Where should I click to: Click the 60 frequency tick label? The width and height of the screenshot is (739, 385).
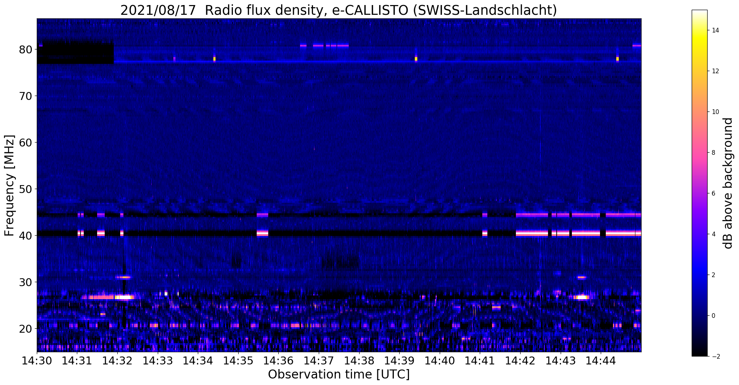[x=26, y=143]
